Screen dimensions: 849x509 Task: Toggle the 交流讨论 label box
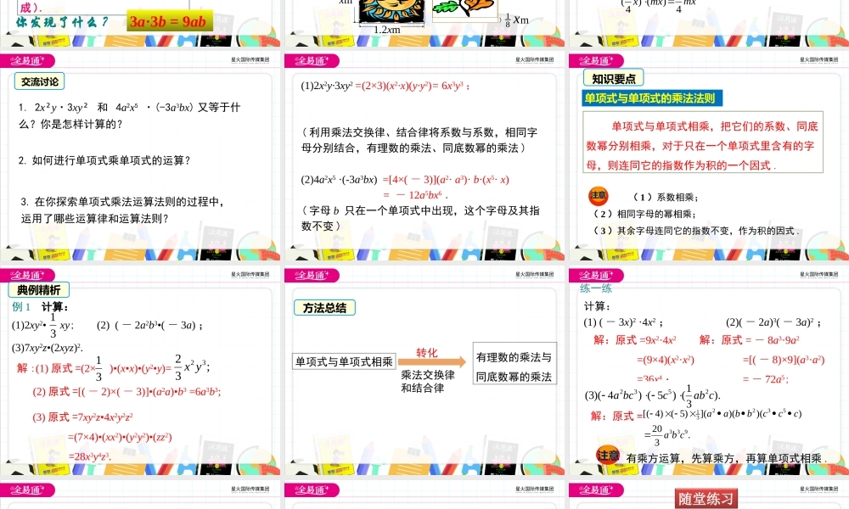[42, 82]
